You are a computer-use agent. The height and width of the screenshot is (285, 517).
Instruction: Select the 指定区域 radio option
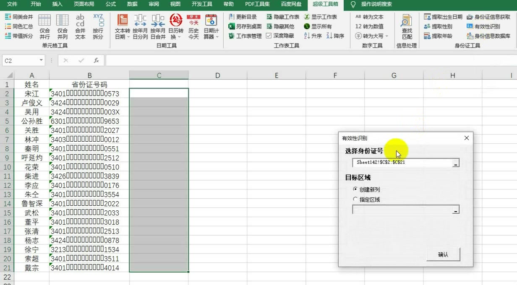point(355,199)
